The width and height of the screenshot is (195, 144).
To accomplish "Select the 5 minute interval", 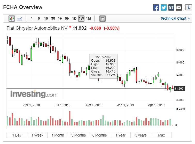I will pos(39,18).
